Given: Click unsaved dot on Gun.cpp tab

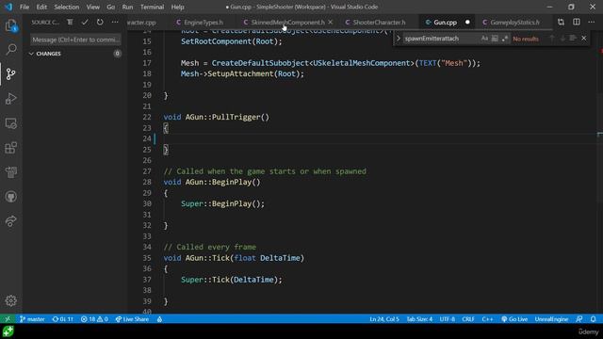Looking at the screenshot, I should click(467, 23).
